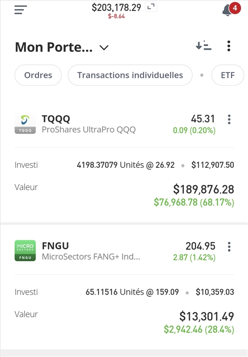
Task: Open FNGU MicroSectors FANG+ details
Action: click(91, 251)
